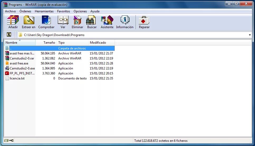255x146 pixels.
Task: Open the Opciones menu
Action: (x=80, y=11)
